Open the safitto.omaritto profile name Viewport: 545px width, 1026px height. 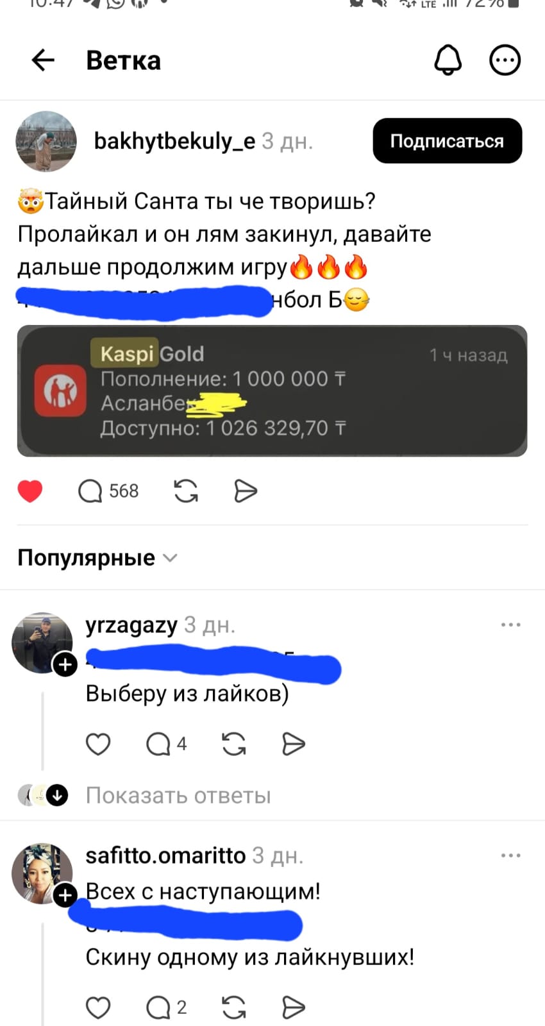(x=165, y=855)
